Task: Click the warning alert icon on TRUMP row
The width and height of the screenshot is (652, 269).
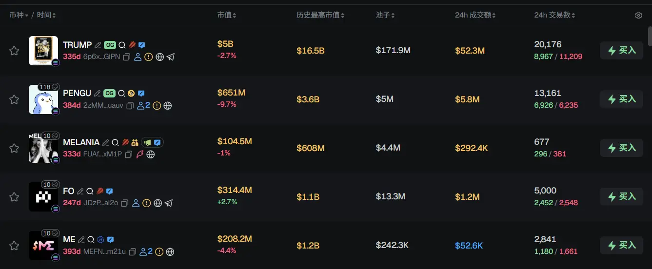Action: (x=149, y=57)
